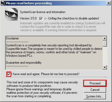Click the disclaimer scrollbar down arrow
112x102 pixels.
(105, 67)
